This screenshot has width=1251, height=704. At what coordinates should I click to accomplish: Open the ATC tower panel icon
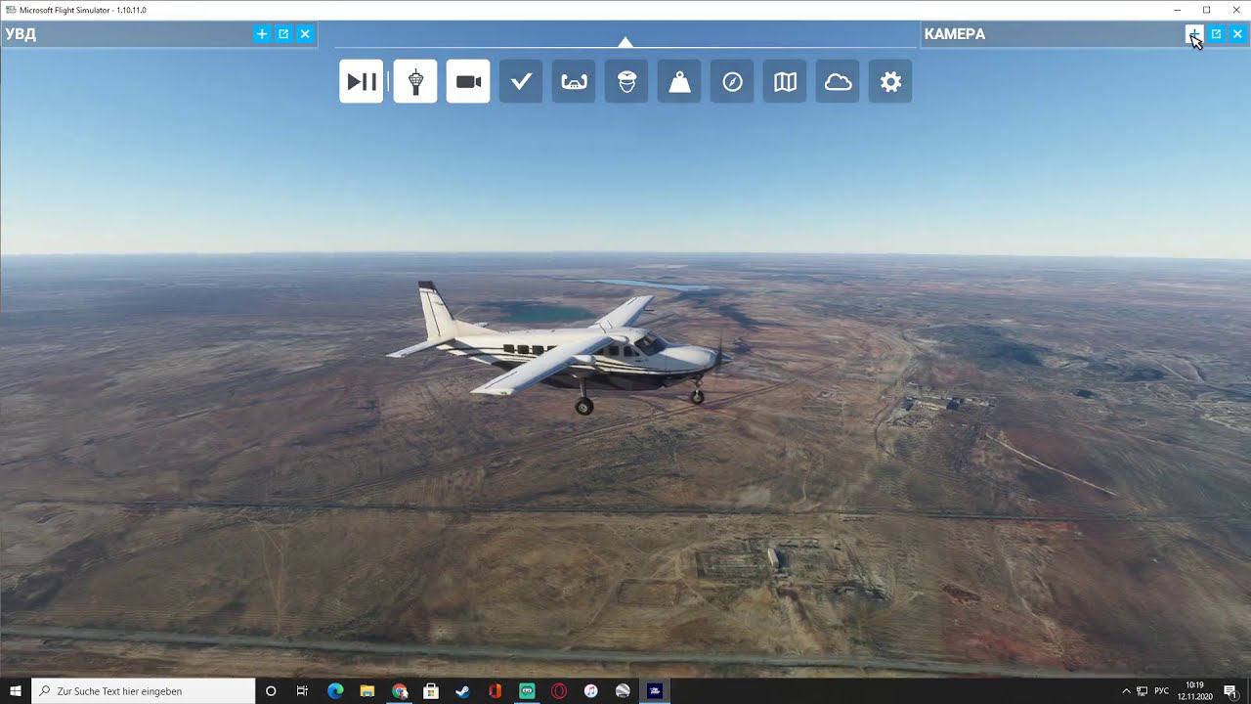pyautogui.click(x=415, y=82)
